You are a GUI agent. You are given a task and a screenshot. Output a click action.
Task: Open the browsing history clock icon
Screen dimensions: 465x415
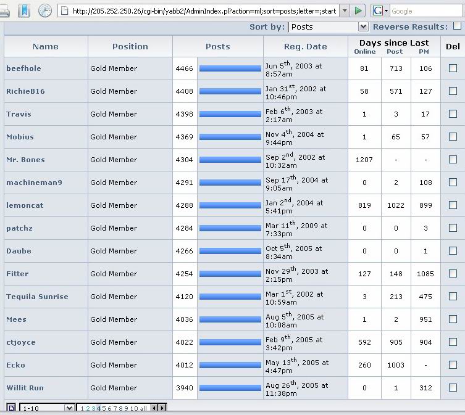click(45, 10)
